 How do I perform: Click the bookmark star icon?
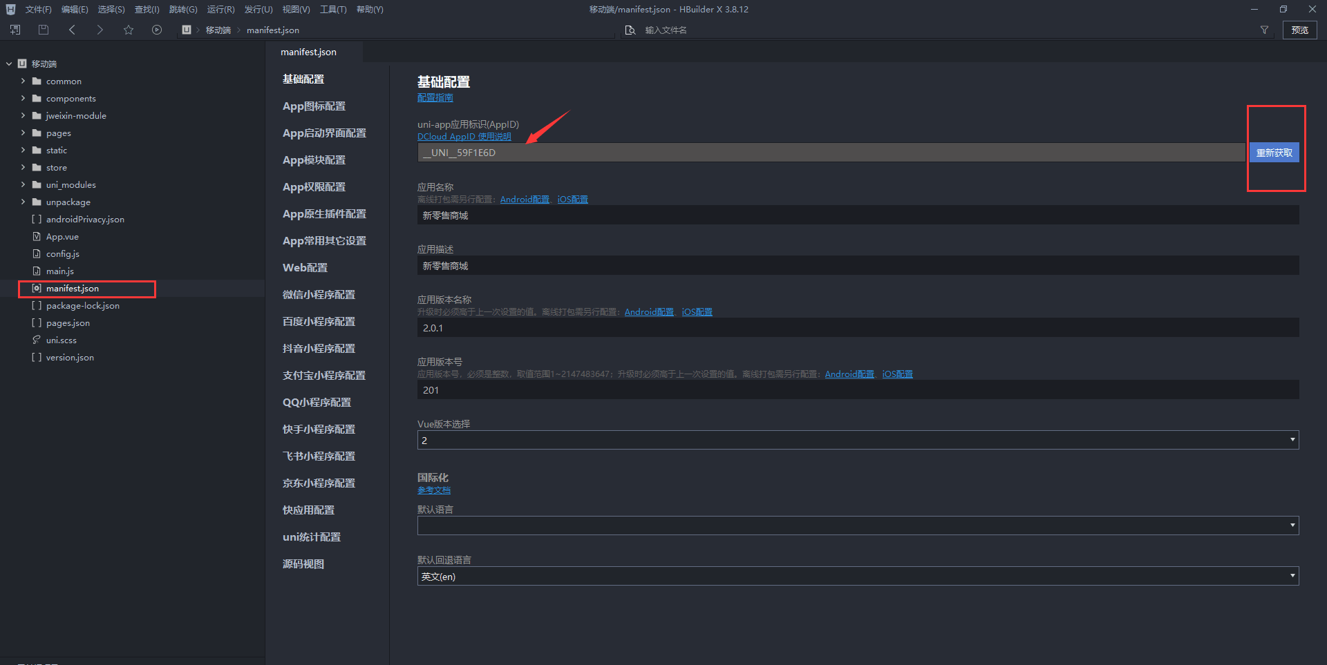(x=129, y=30)
